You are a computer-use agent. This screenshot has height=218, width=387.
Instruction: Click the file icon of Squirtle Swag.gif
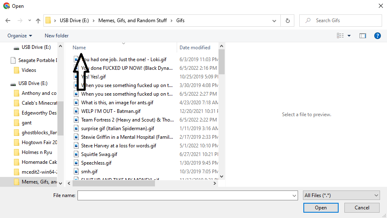[x=77, y=154]
